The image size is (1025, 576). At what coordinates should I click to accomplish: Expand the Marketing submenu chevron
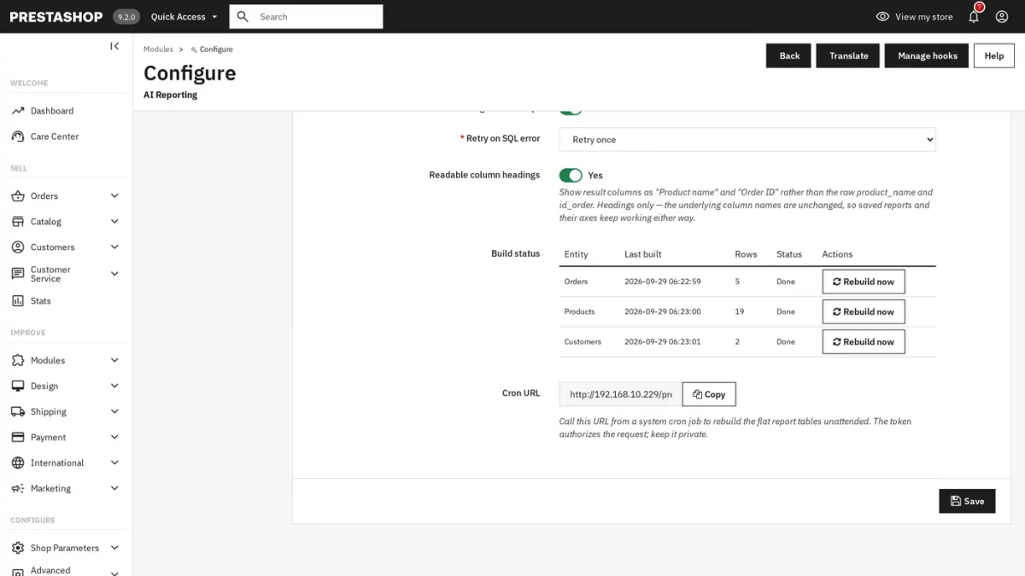point(114,488)
